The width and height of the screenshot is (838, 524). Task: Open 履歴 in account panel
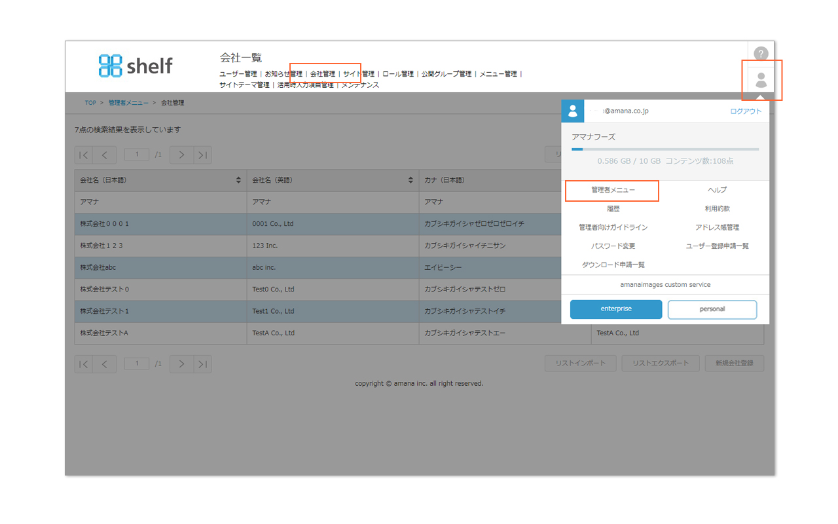tap(613, 209)
